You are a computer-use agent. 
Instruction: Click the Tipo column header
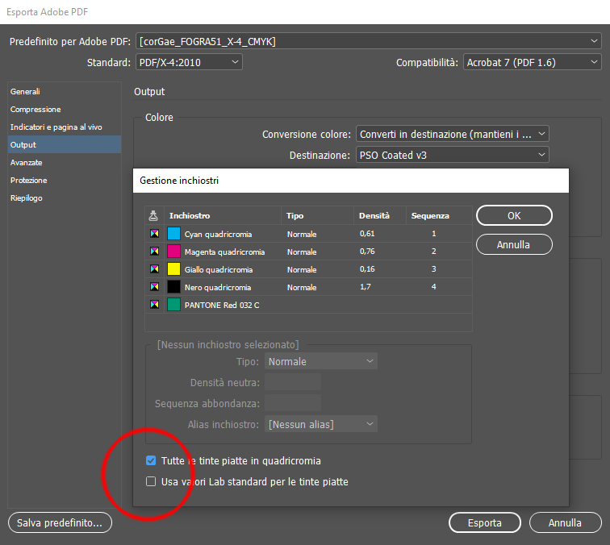(317, 216)
